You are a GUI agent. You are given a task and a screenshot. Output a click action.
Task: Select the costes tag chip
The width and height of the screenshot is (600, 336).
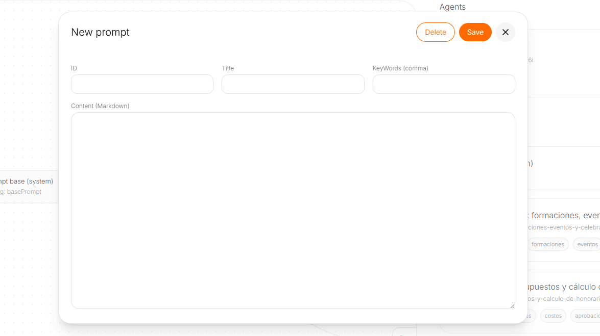[x=553, y=316]
